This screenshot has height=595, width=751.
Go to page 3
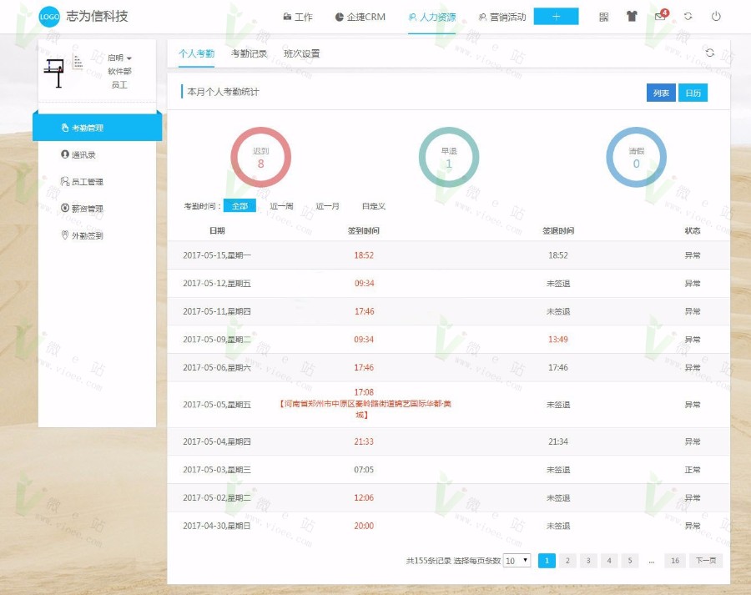coord(588,561)
